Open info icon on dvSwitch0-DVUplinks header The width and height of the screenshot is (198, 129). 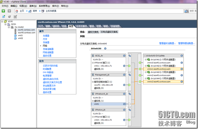point(181,56)
